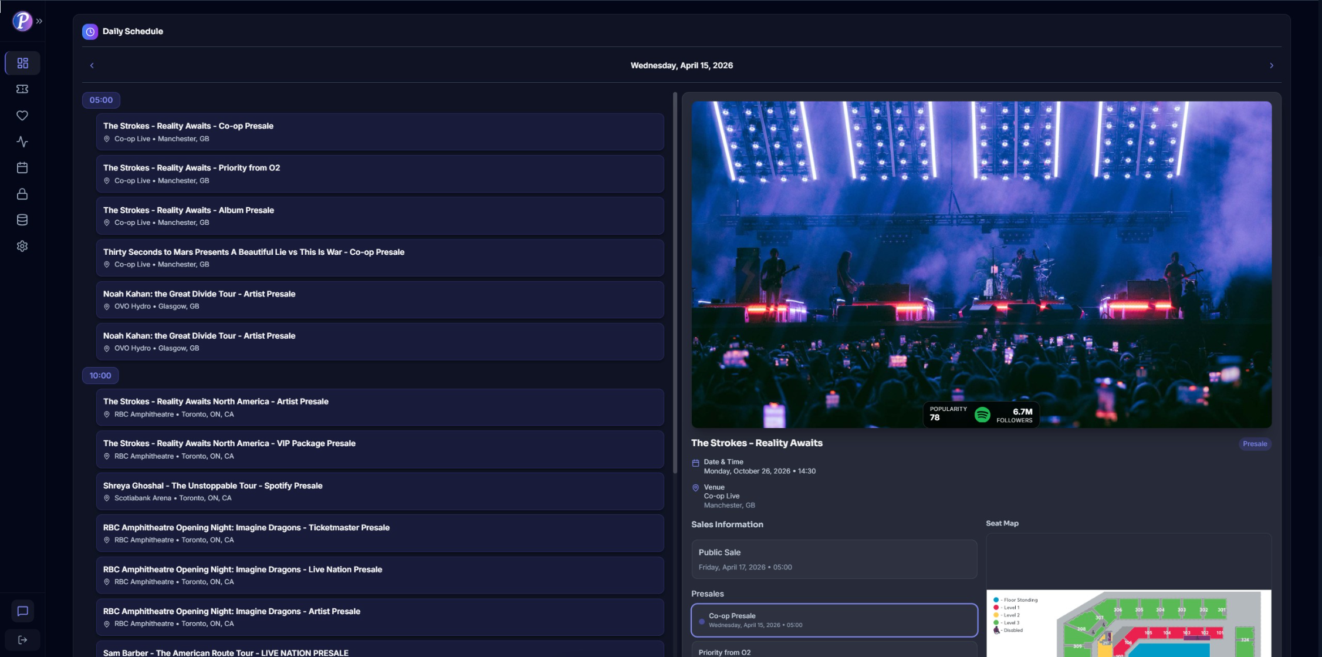
Task: Toggle the Presale badge on The Strokes event
Action: tap(1255, 443)
